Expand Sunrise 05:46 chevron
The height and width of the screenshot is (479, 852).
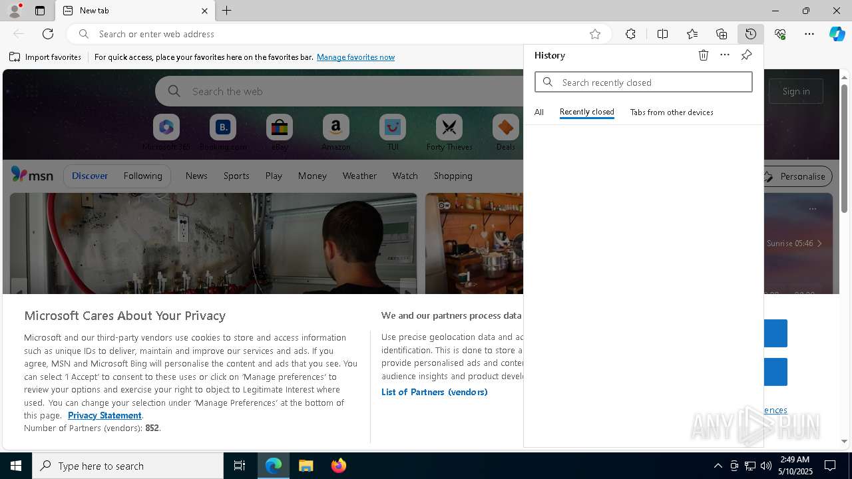coord(819,243)
